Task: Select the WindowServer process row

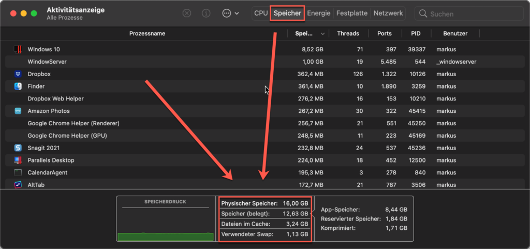Action: (x=265, y=62)
